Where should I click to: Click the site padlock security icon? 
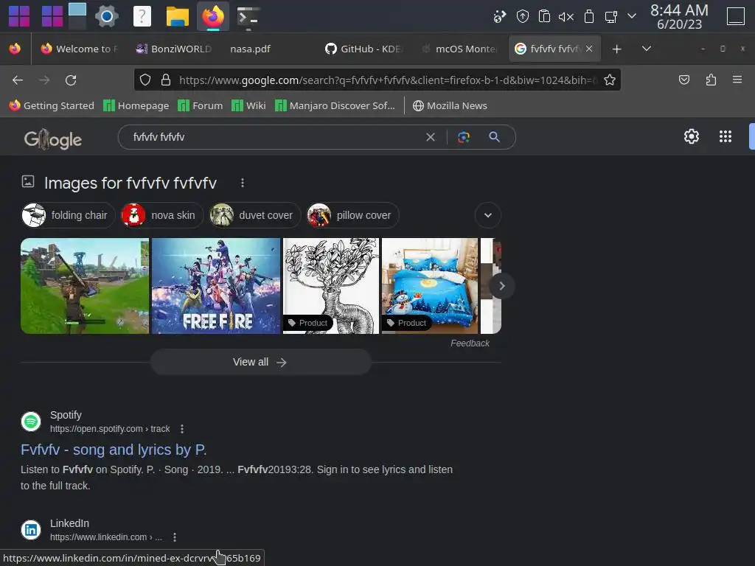166,80
